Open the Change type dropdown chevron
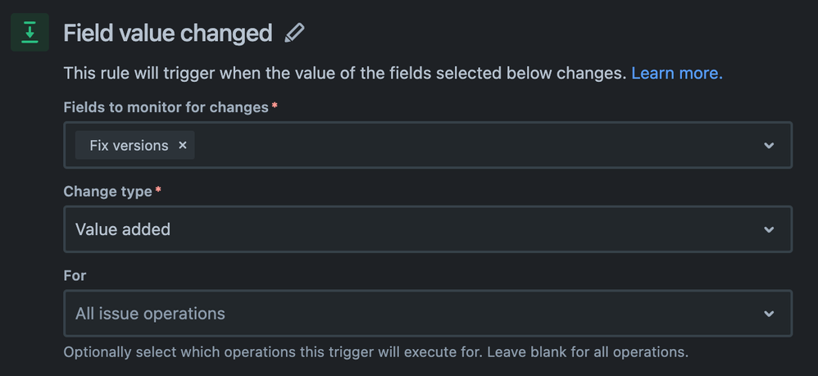 [769, 229]
